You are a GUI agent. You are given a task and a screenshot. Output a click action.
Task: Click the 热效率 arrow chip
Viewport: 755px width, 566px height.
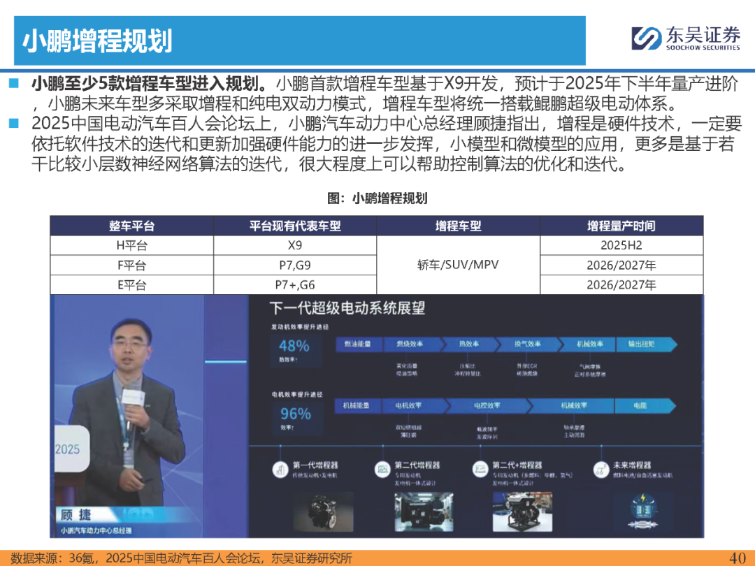click(x=469, y=344)
